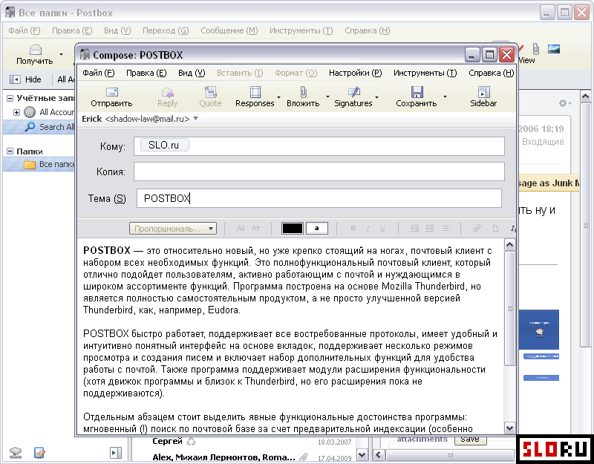The image size is (594, 464).
Task: Open the Настройки menu in Compose
Action: 356,73
